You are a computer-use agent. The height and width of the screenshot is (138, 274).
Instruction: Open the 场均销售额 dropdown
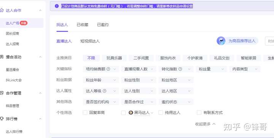pos(101,69)
